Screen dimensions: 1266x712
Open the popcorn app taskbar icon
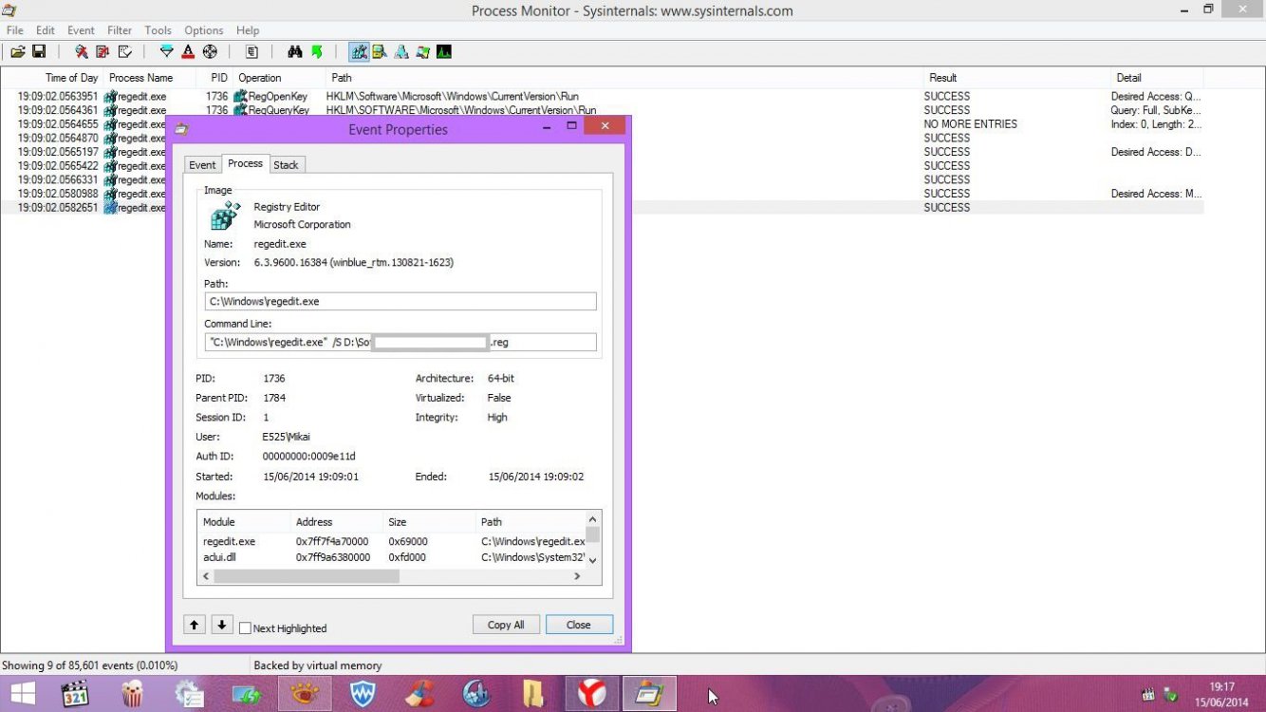[132, 695]
